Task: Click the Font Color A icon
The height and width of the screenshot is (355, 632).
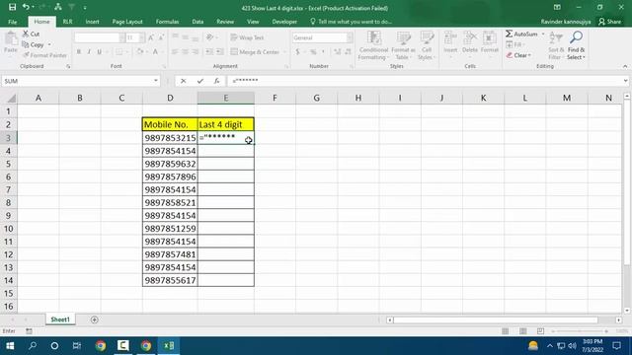Action: coord(155,52)
